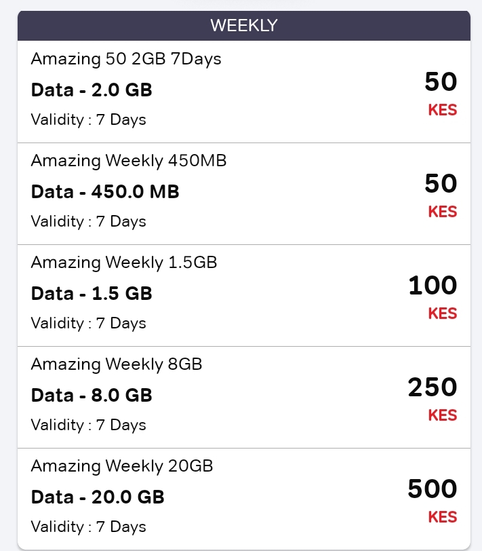The height and width of the screenshot is (551, 482).
Task: Click the Data - 2.0 GB label
Action: coord(92,90)
